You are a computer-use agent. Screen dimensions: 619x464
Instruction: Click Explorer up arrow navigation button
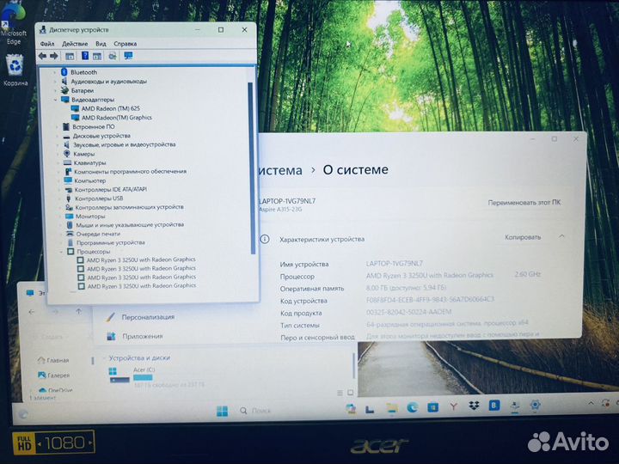tap(78, 311)
